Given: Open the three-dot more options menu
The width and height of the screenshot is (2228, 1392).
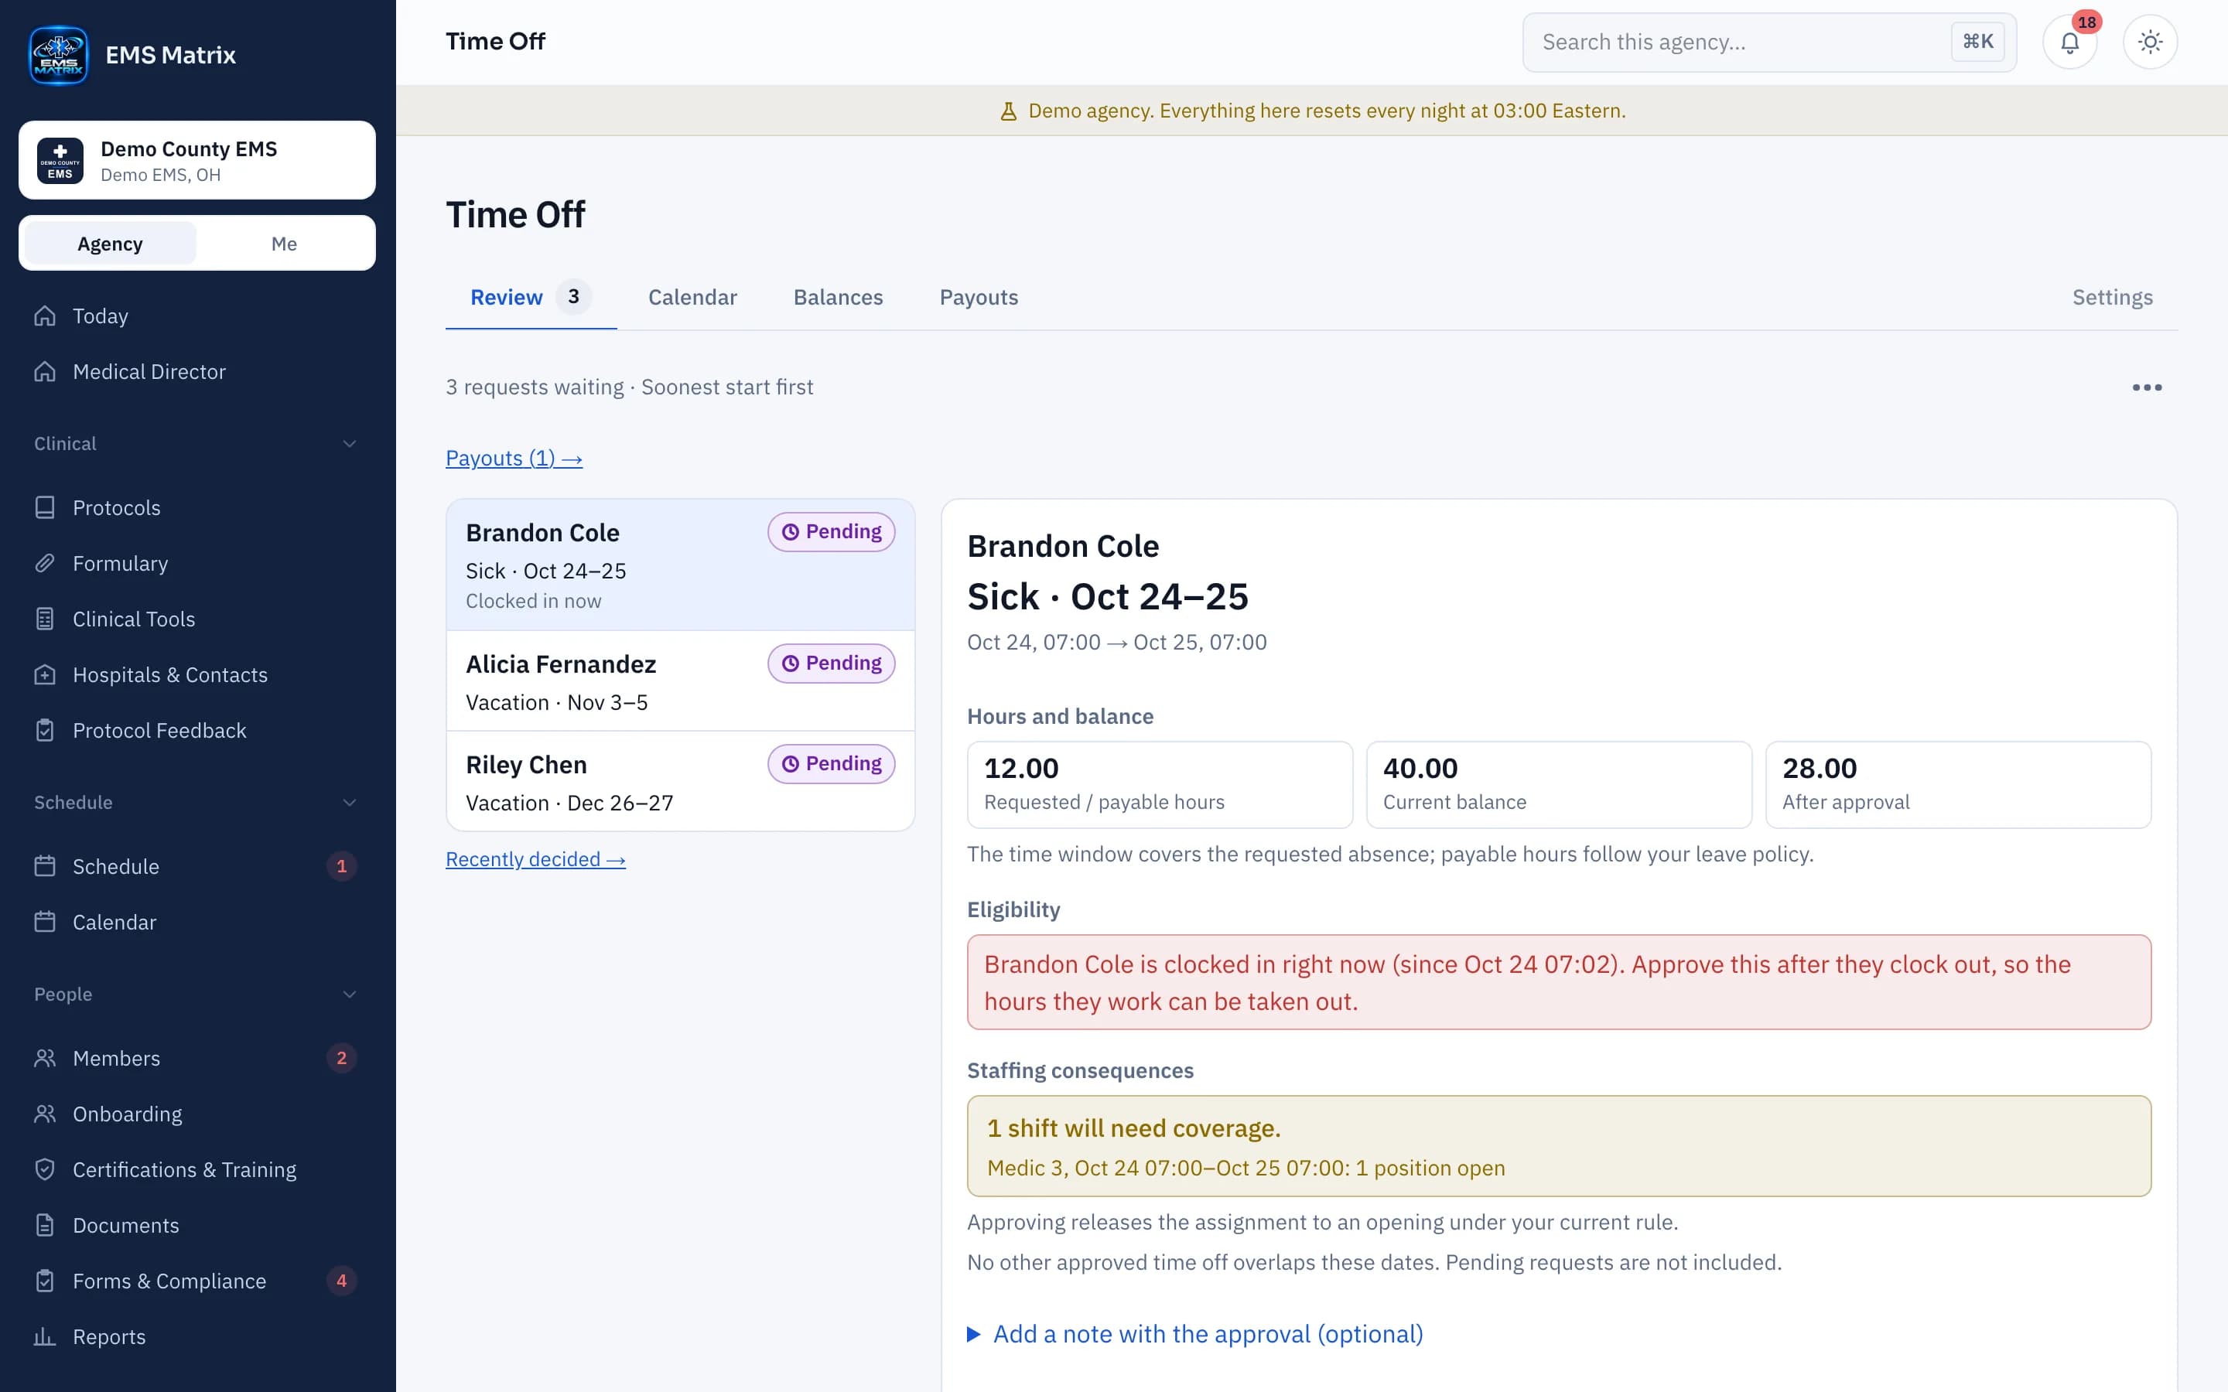Looking at the screenshot, I should pos(2147,387).
